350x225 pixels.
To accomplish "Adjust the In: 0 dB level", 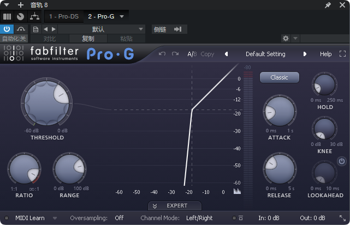I will coord(269,218).
